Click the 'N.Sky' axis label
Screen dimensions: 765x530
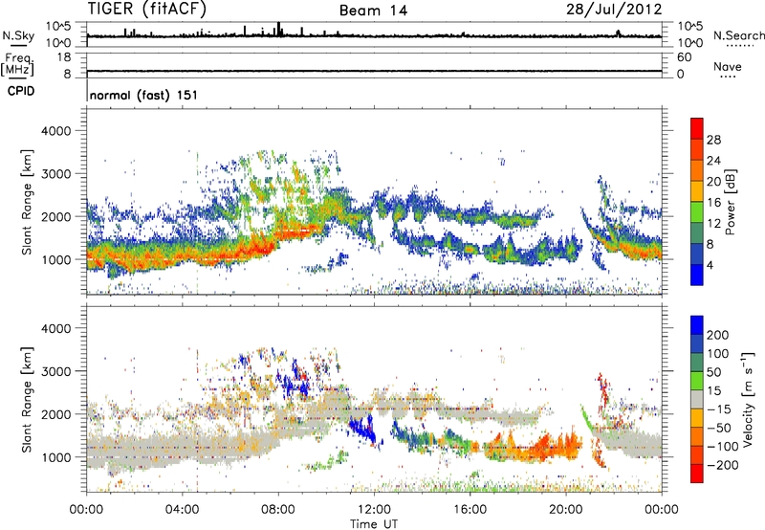coord(18,35)
